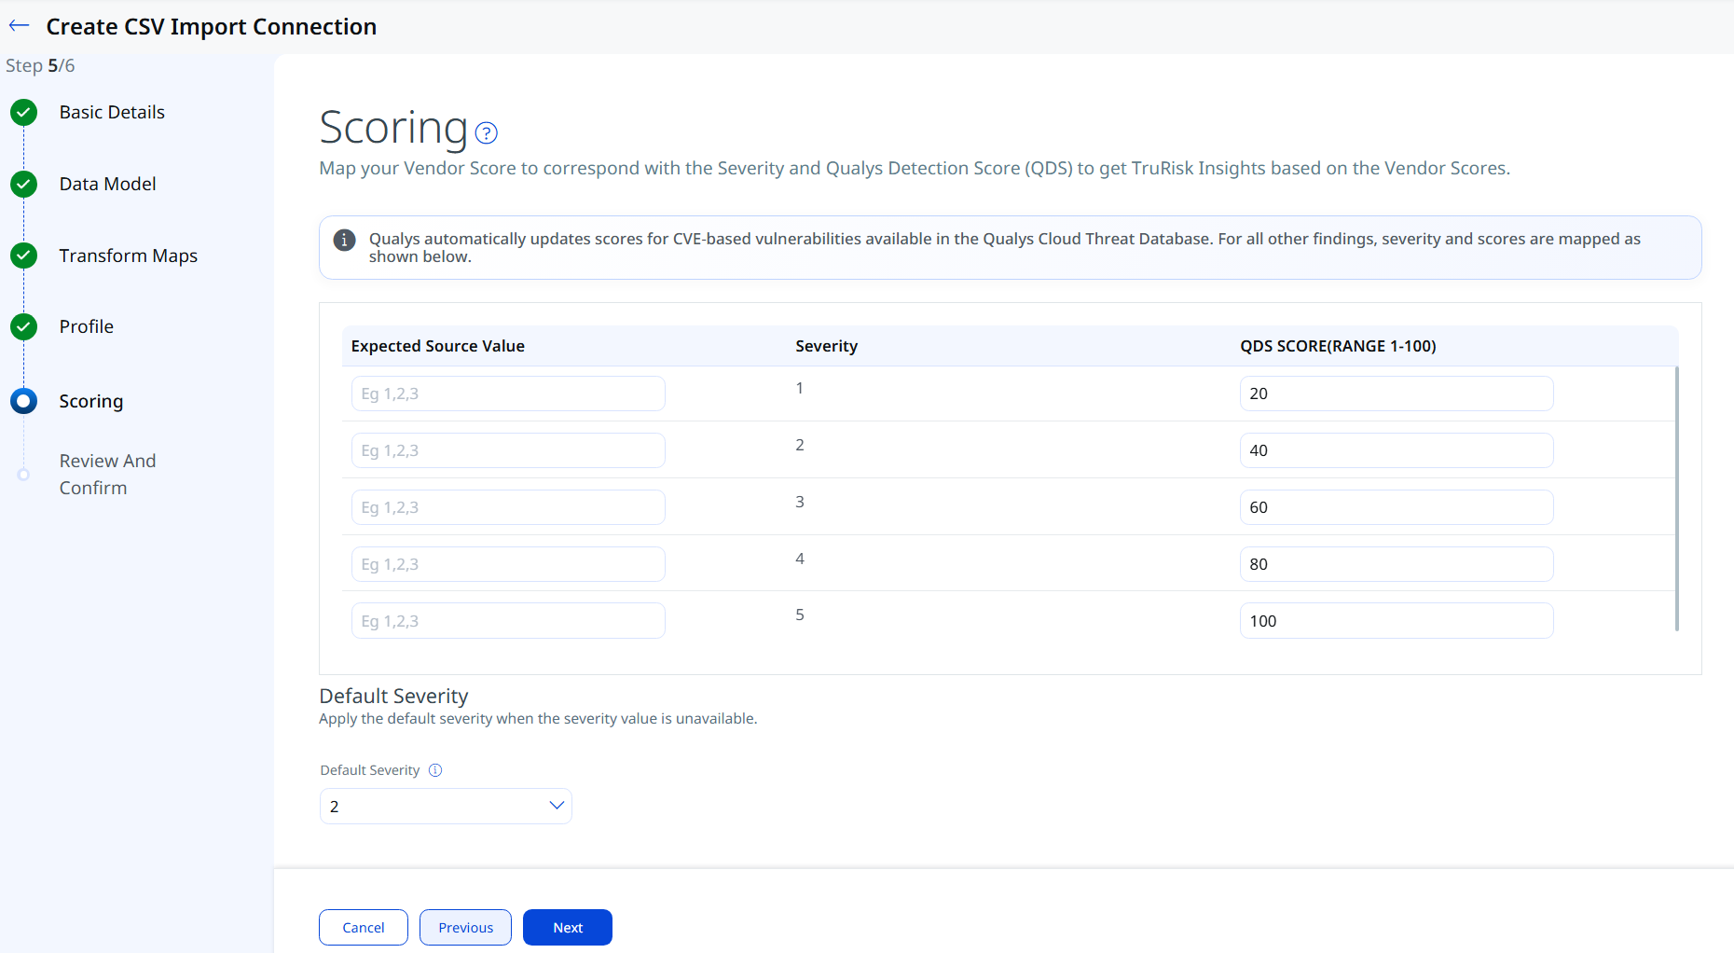This screenshot has height=953, width=1734.
Task: Click the Next button
Action: [x=568, y=928]
